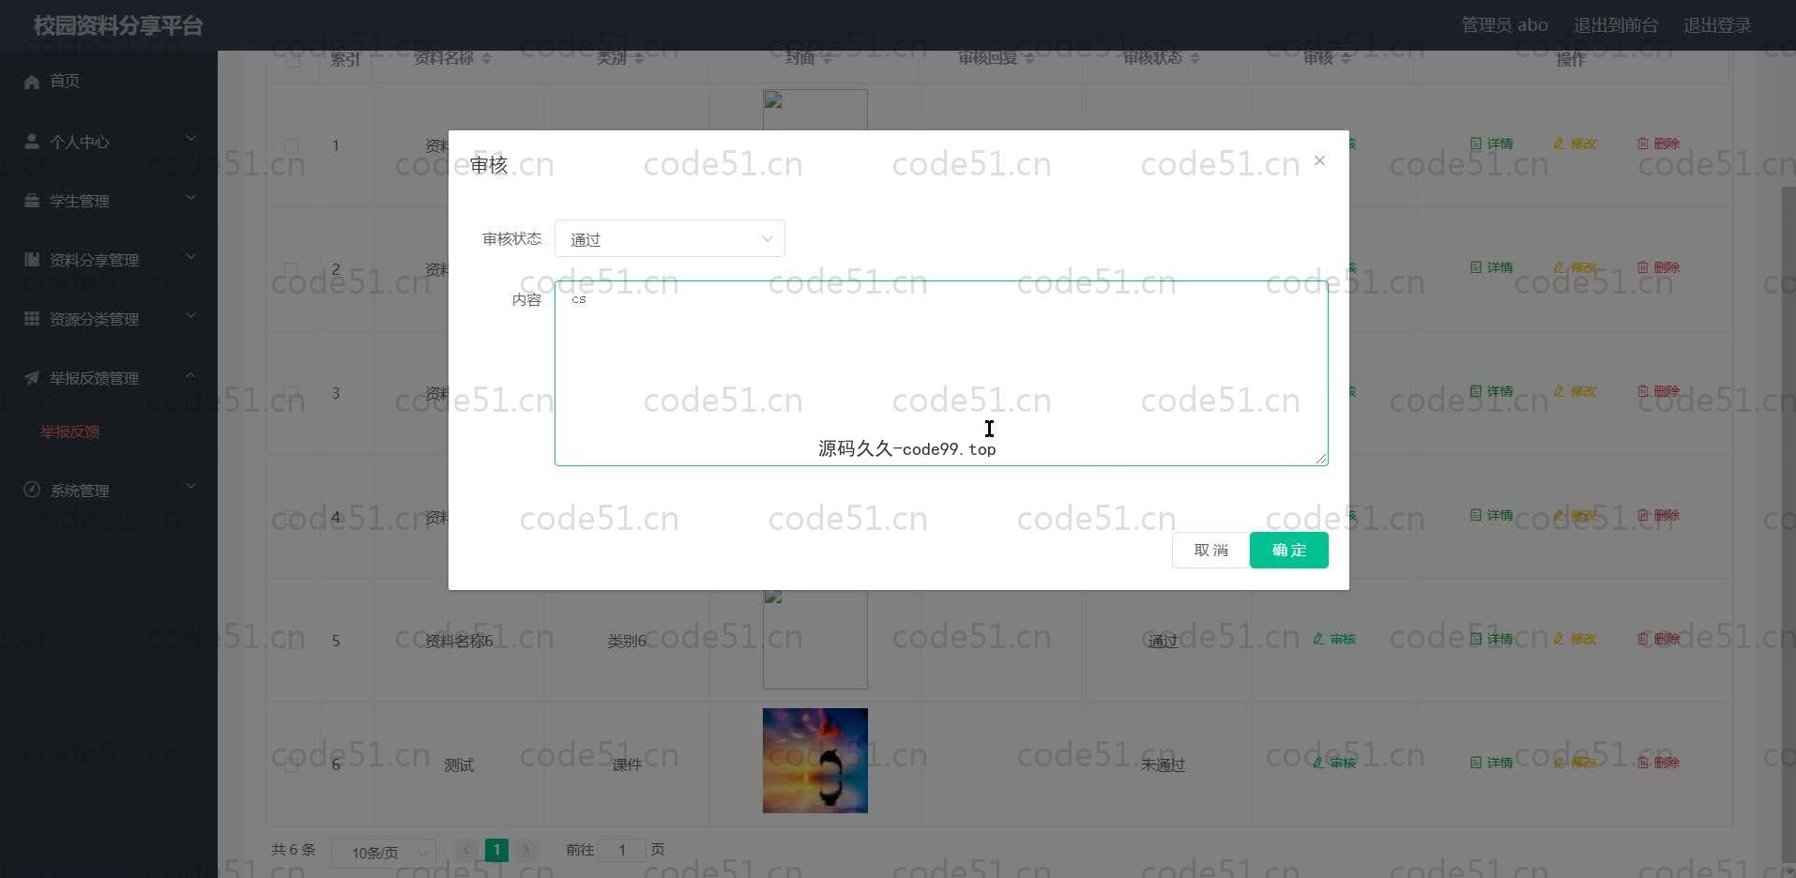Screen dimensions: 1796x878
Task: Click the paper-plane icon beside 举报反馈管理
Action: 32,378
